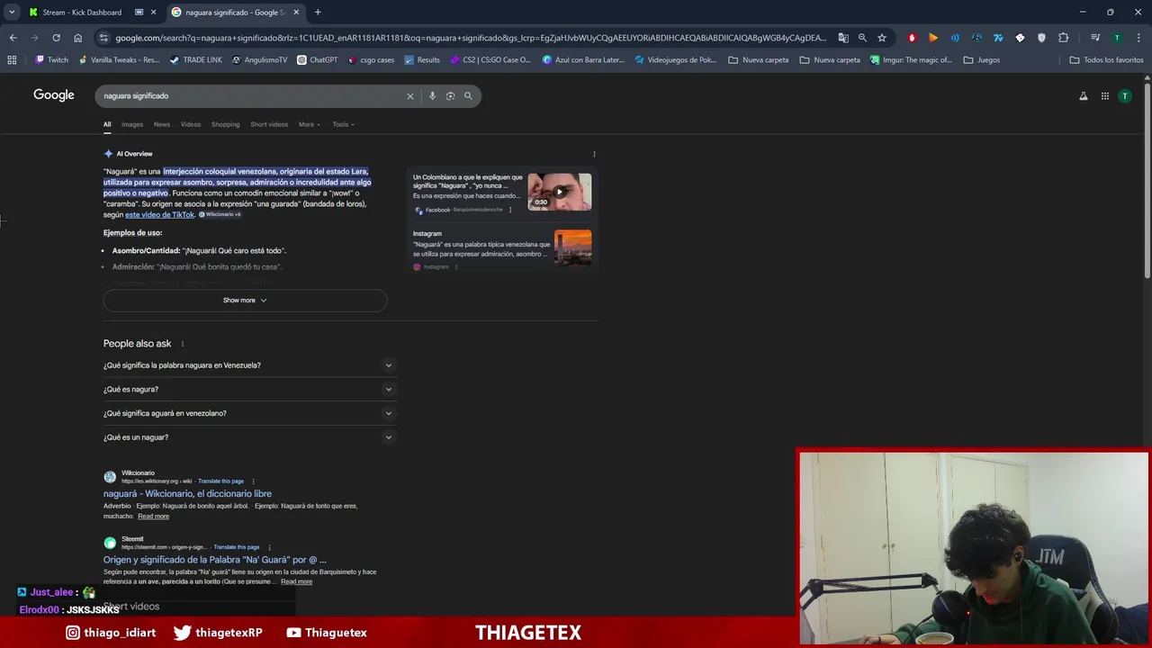Viewport: 1152px width, 648px height.
Task: View site information icon in address bar
Action: (x=104, y=38)
